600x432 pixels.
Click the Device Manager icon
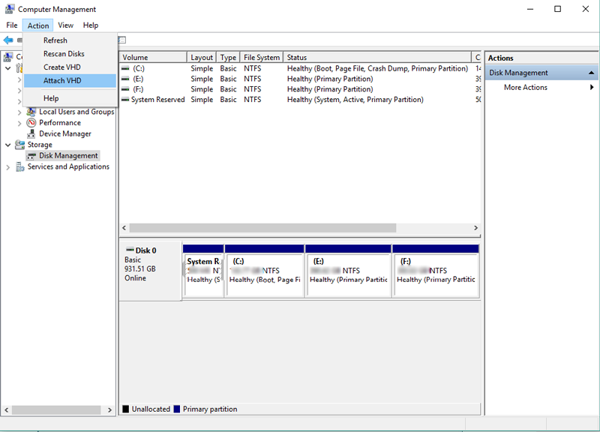point(31,133)
